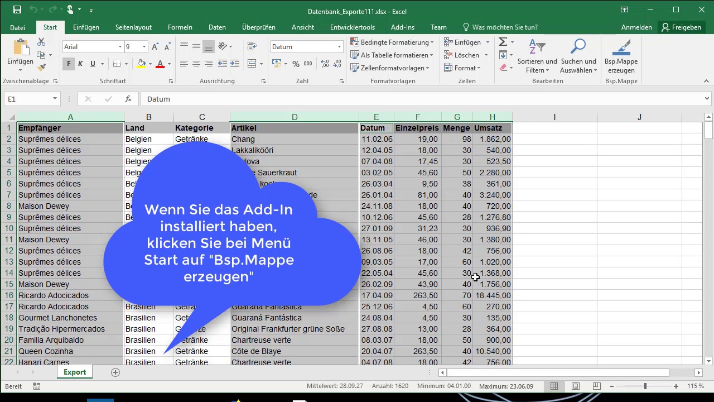714x402 pixels.
Task: Click Merge and Center icon
Action: tap(252, 64)
